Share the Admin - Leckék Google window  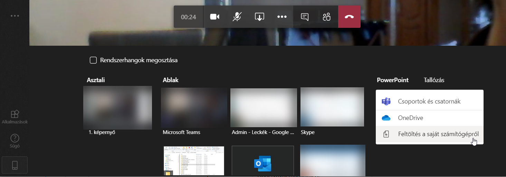(x=264, y=108)
